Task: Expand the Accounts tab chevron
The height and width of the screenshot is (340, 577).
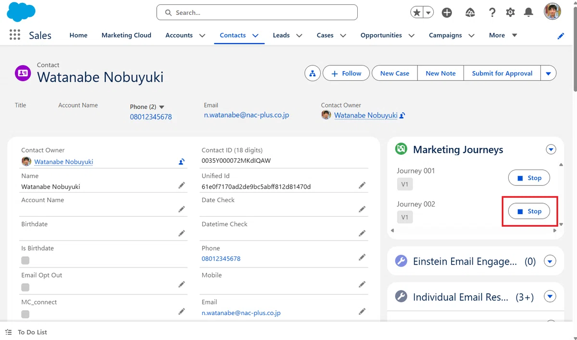Action: (202, 36)
